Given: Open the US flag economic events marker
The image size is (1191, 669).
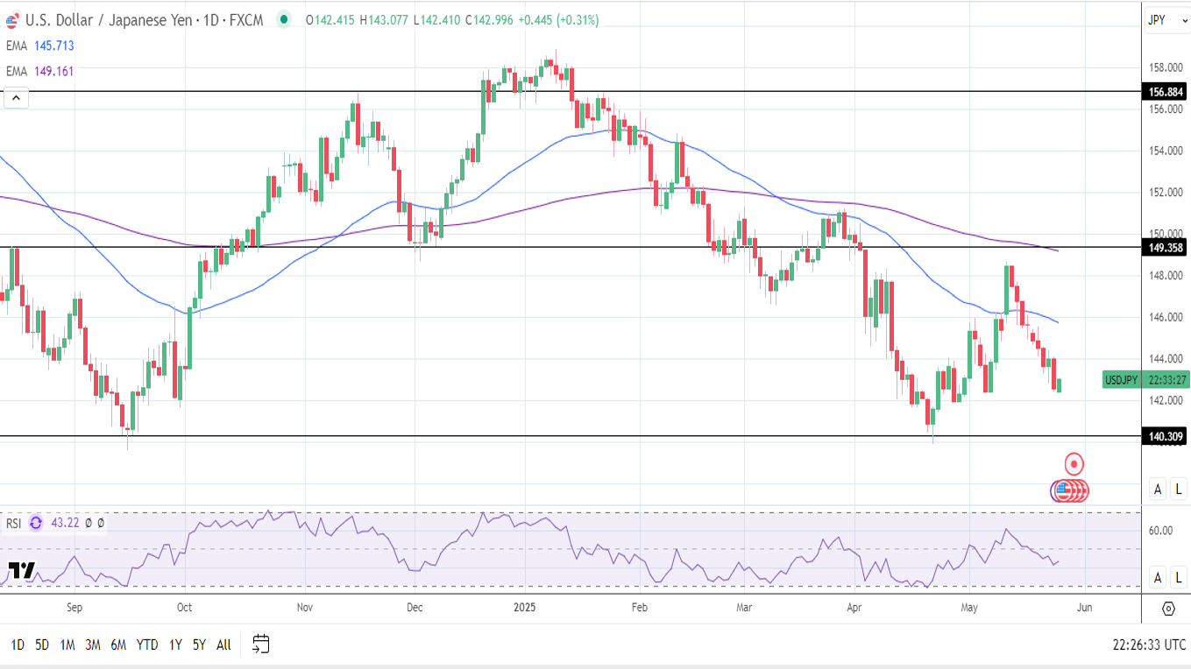Looking at the screenshot, I should 1063,490.
